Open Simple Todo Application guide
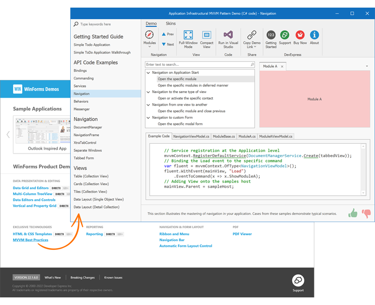This screenshot has height=305, width=375. (x=92, y=45)
